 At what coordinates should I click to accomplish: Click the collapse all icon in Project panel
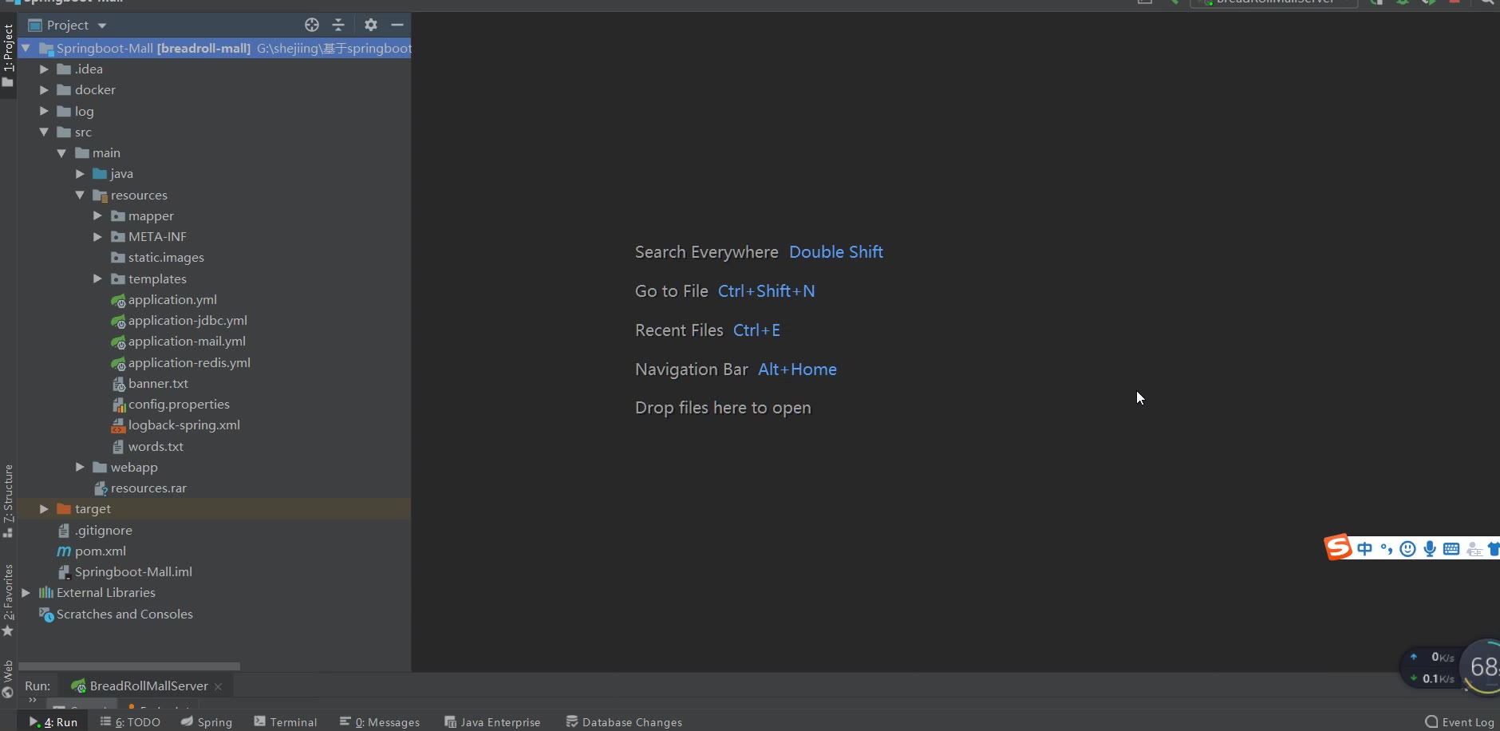click(x=338, y=25)
